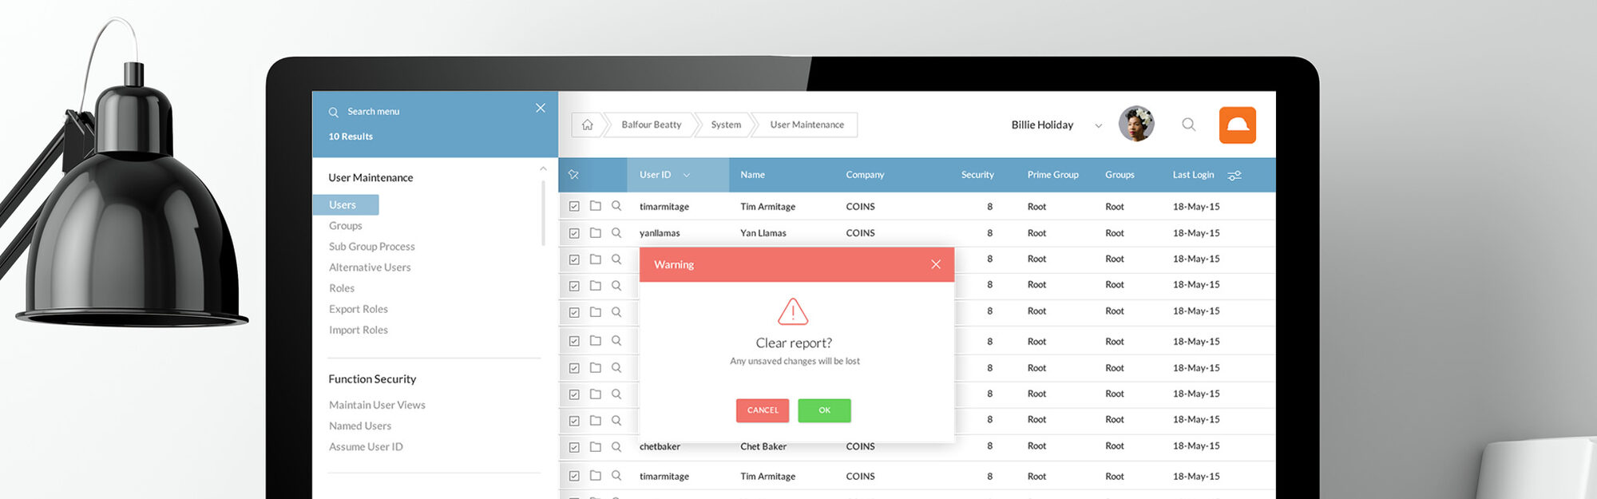Image resolution: width=1597 pixels, height=499 pixels.
Task: Select the yanllamas user ID cell
Action: tap(660, 233)
